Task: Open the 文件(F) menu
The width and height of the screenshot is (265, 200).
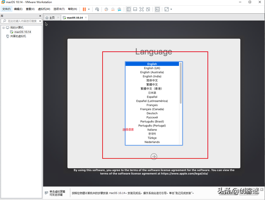Action: (7, 9)
